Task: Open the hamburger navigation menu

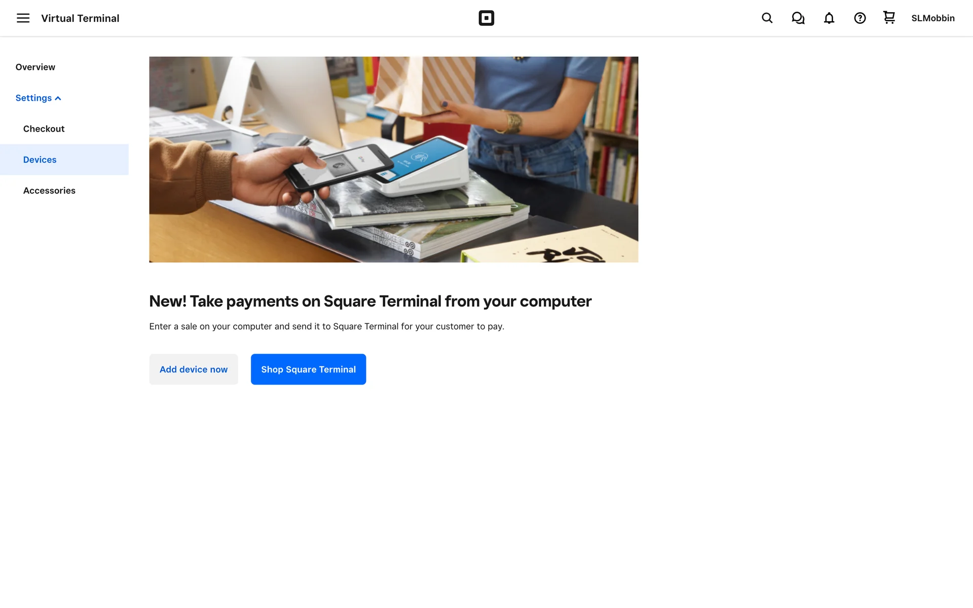Action: (23, 18)
